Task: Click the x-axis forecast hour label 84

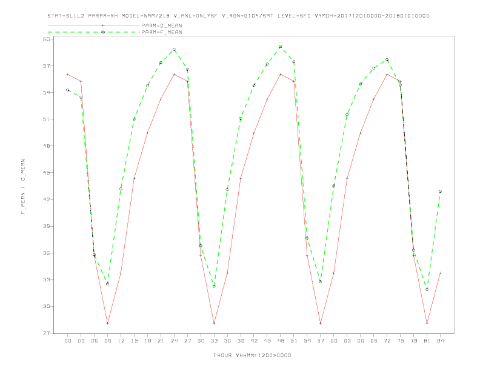Action: coord(440,341)
